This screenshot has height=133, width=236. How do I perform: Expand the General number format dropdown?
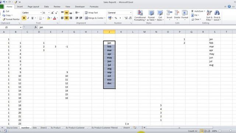click(131, 13)
